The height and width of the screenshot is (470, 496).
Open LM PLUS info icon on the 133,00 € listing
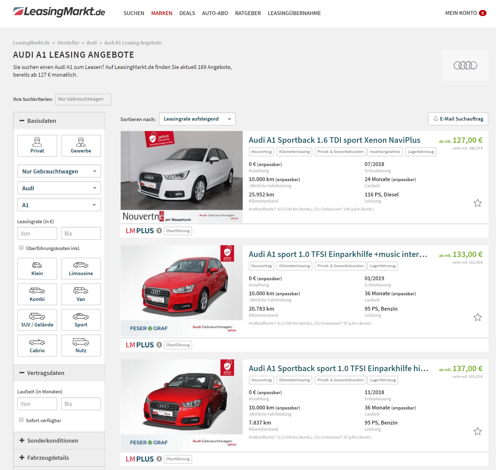click(x=159, y=345)
